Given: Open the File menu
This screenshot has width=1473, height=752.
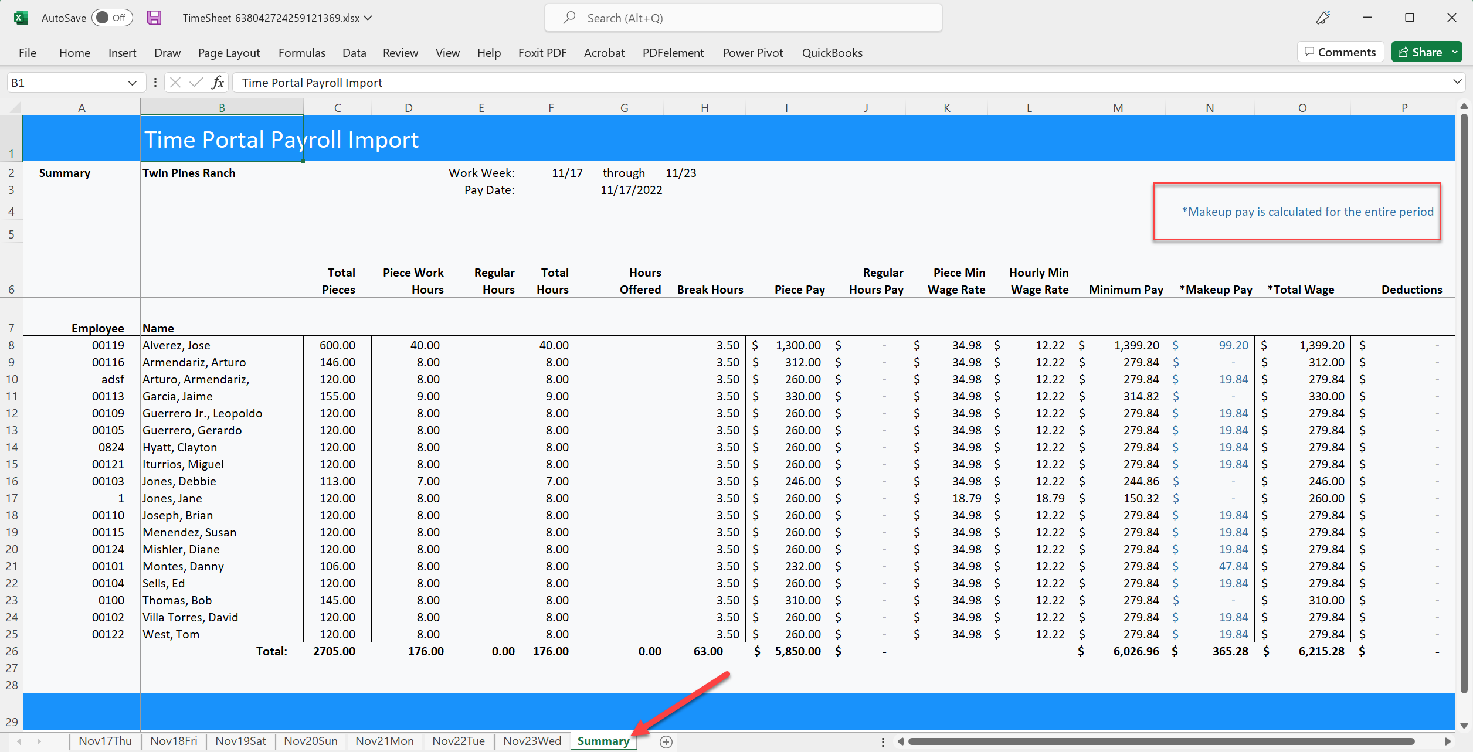Looking at the screenshot, I should pos(28,53).
